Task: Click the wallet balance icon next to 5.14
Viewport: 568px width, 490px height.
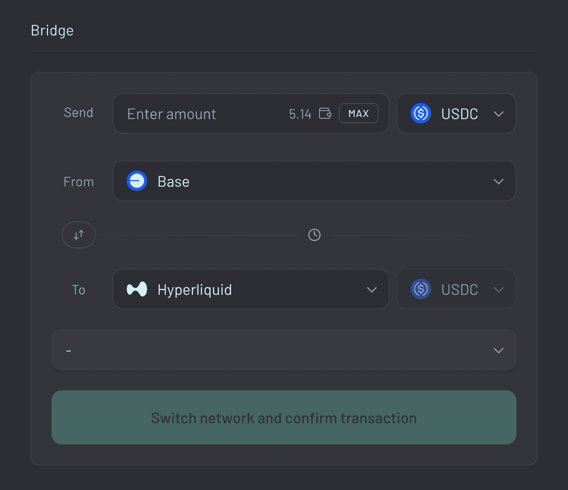Action: click(325, 113)
